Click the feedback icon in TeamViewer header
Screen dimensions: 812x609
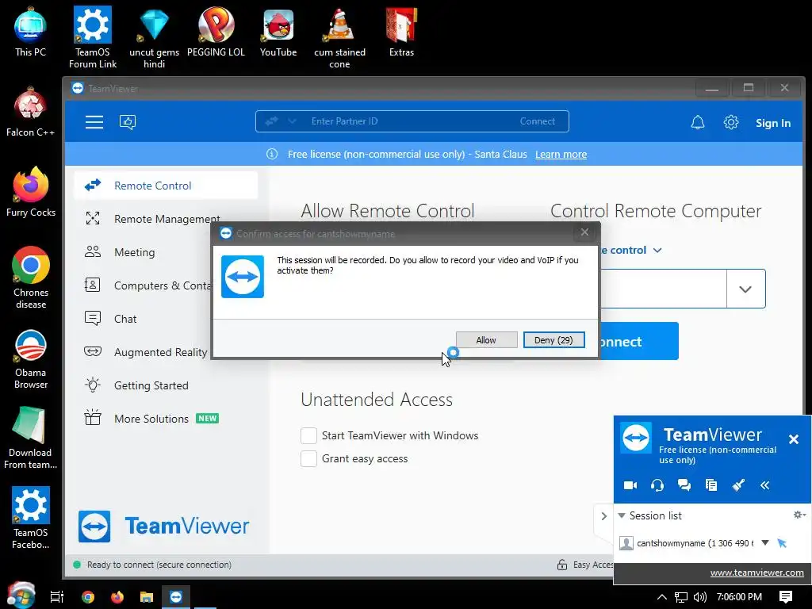pos(128,122)
